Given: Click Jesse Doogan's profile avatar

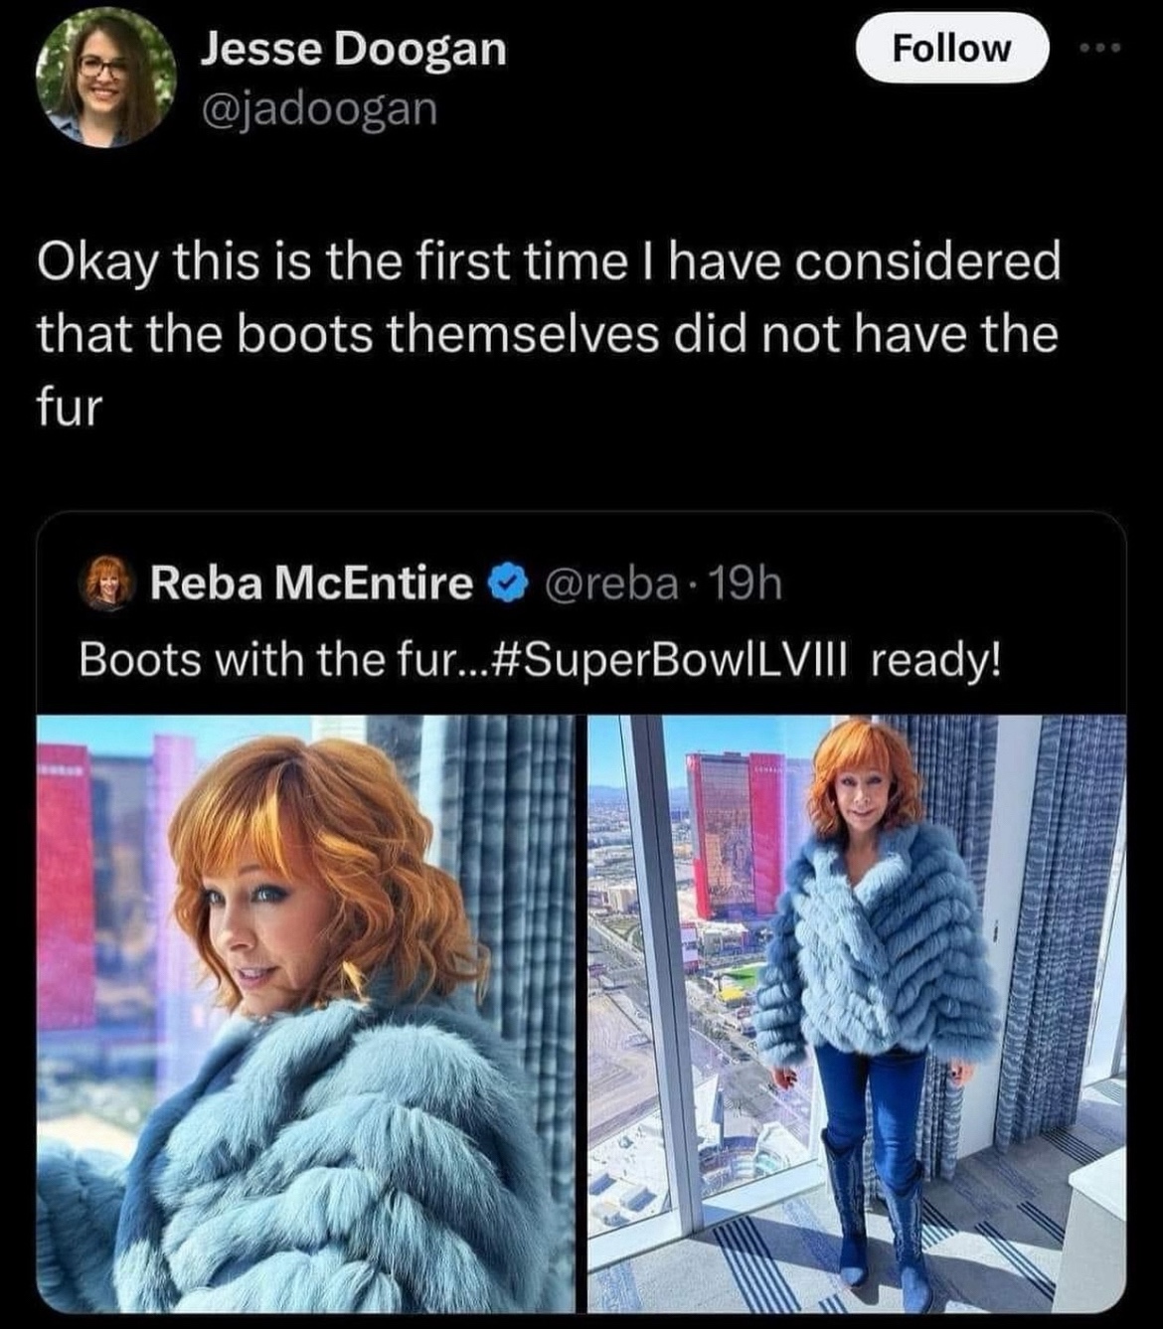Looking at the screenshot, I should [x=104, y=77].
